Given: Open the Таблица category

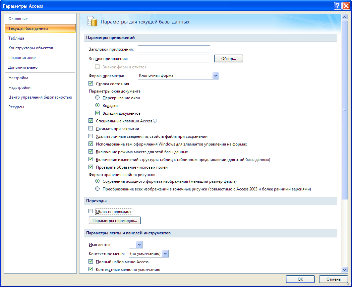Looking at the screenshot, I should point(16,38).
